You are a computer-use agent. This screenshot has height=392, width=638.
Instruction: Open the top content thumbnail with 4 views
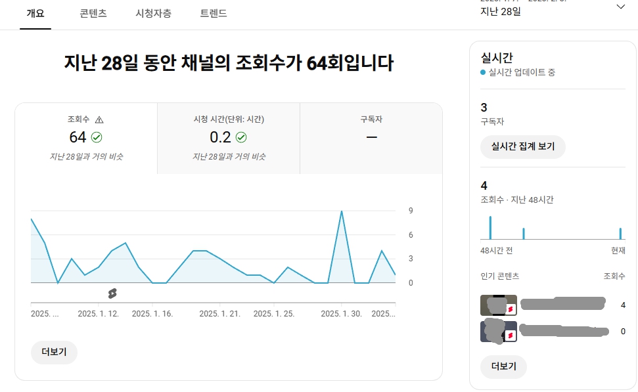click(499, 305)
